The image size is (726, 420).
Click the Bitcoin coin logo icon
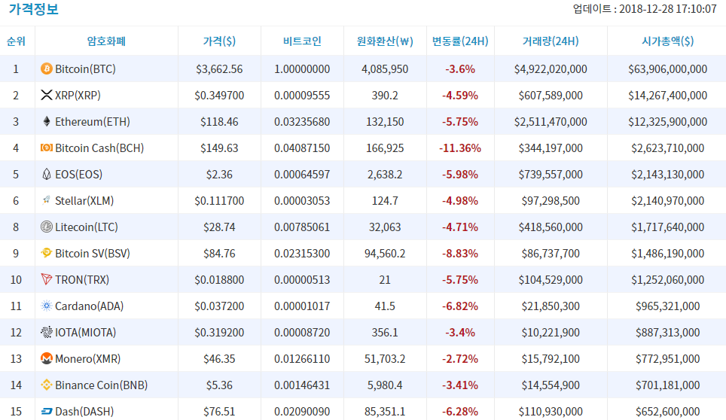click(46, 69)
